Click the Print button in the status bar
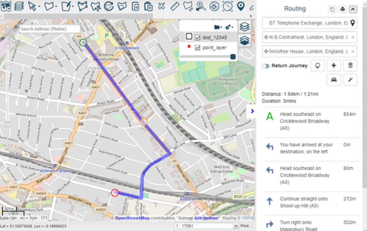 coord(245,226)
